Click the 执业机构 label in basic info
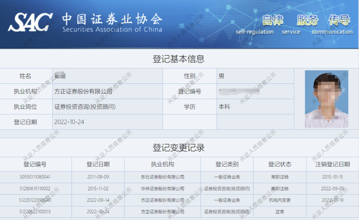This screenshot has height=220, width=359. 25,91
